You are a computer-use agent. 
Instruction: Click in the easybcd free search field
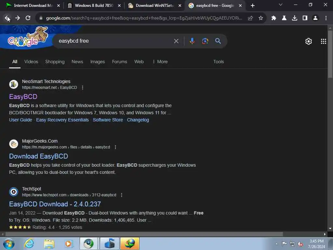click(115, 41)
